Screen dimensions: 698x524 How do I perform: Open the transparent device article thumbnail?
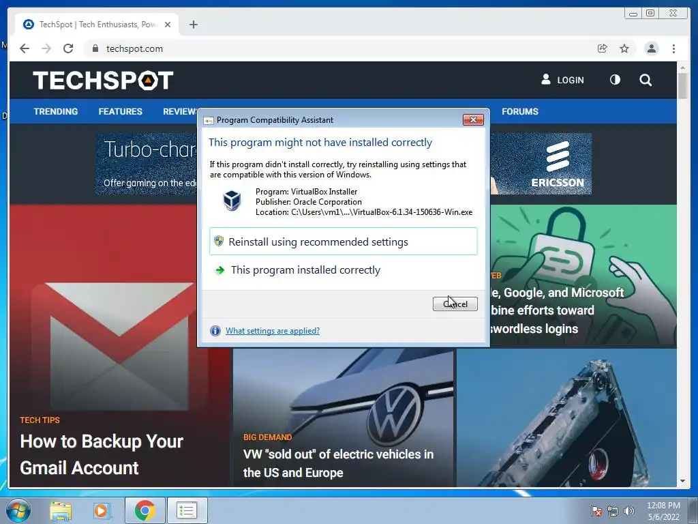pos(566,418)
